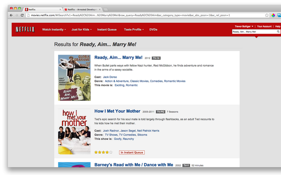Click the Goofy tag
281x175 pixels.
pyautogui.click(x=118, y=139)
